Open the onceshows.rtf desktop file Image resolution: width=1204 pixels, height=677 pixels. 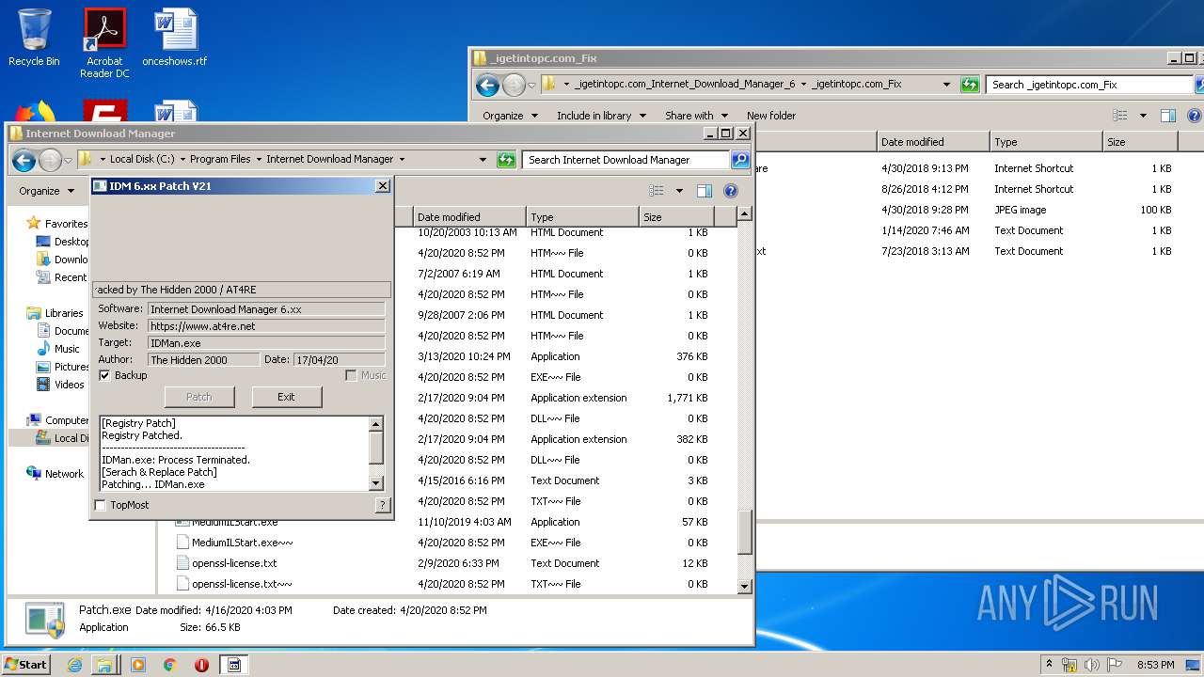pos(175,38)
